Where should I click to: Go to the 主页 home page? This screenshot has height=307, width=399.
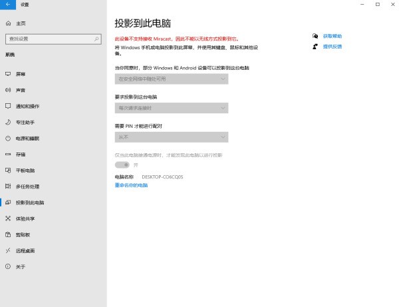[53, 23]
